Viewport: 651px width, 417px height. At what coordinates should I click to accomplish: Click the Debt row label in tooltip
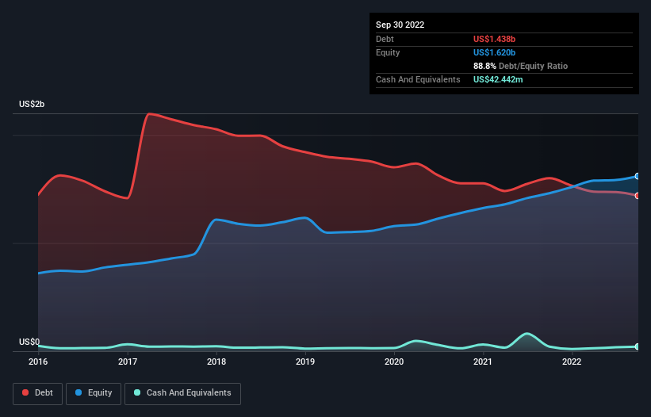[x=385, y=39]
